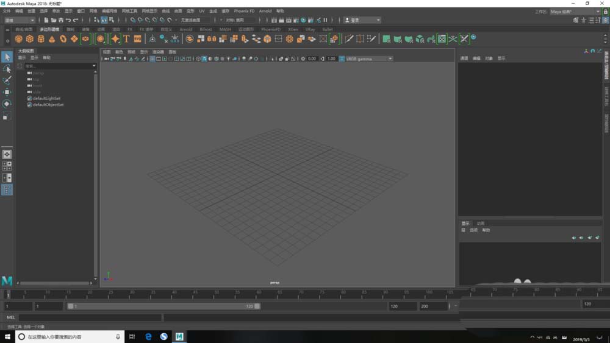
Task: Click the Lasso Select tool
Action: pos(7,69)
